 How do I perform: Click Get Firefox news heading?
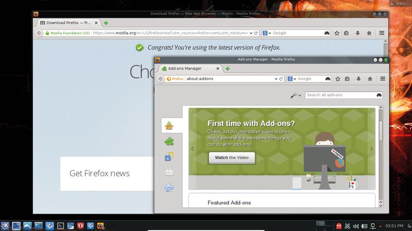click(x=99, y=173)
